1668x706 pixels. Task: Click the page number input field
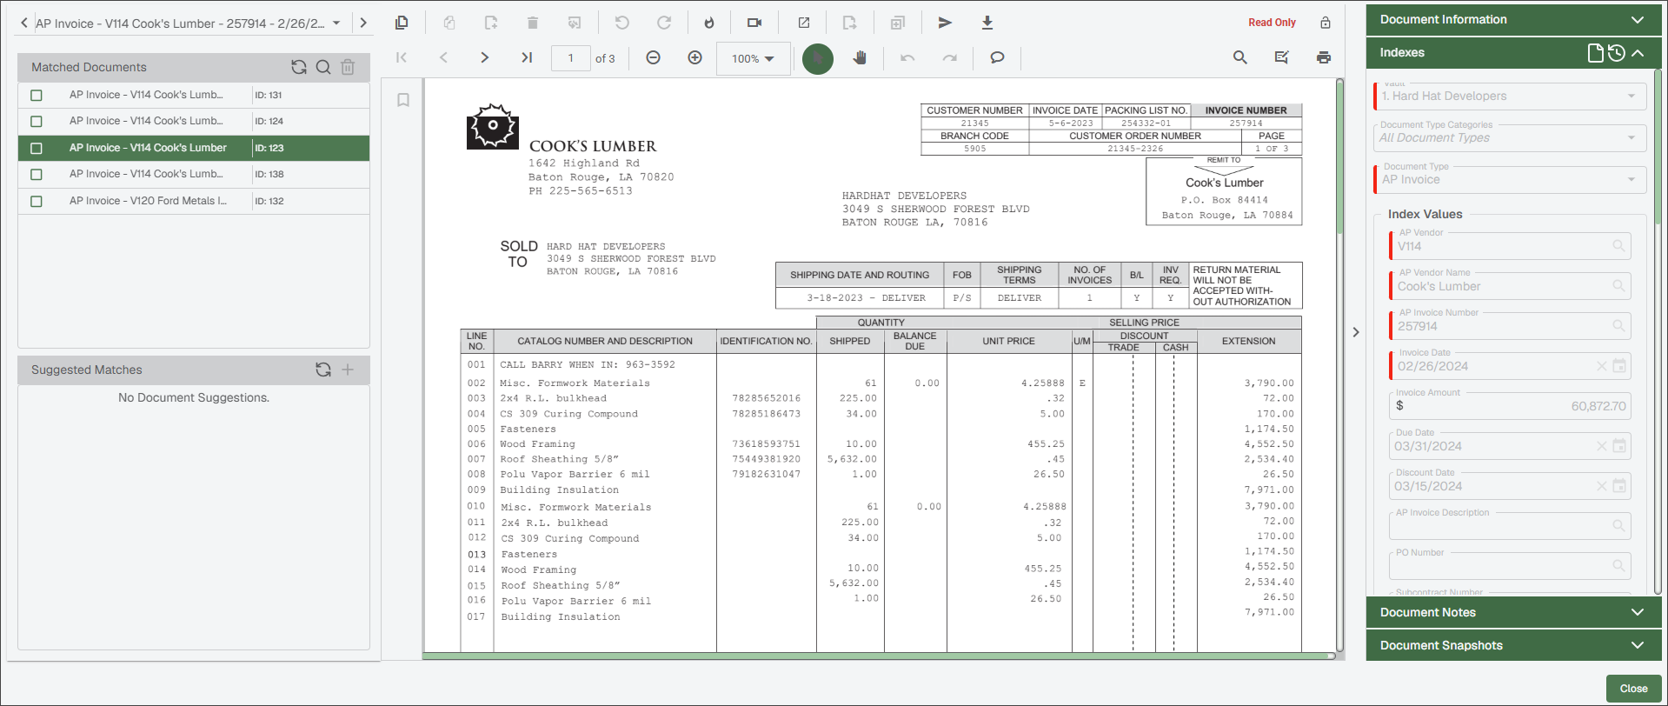[x=571, y=58]
